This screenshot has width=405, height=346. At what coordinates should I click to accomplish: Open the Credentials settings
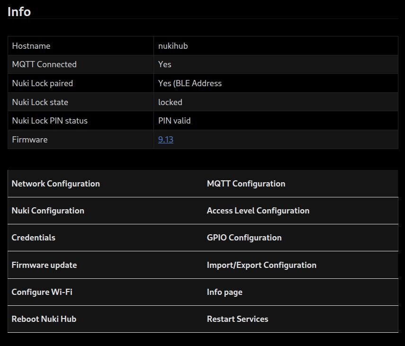(33, 238)
